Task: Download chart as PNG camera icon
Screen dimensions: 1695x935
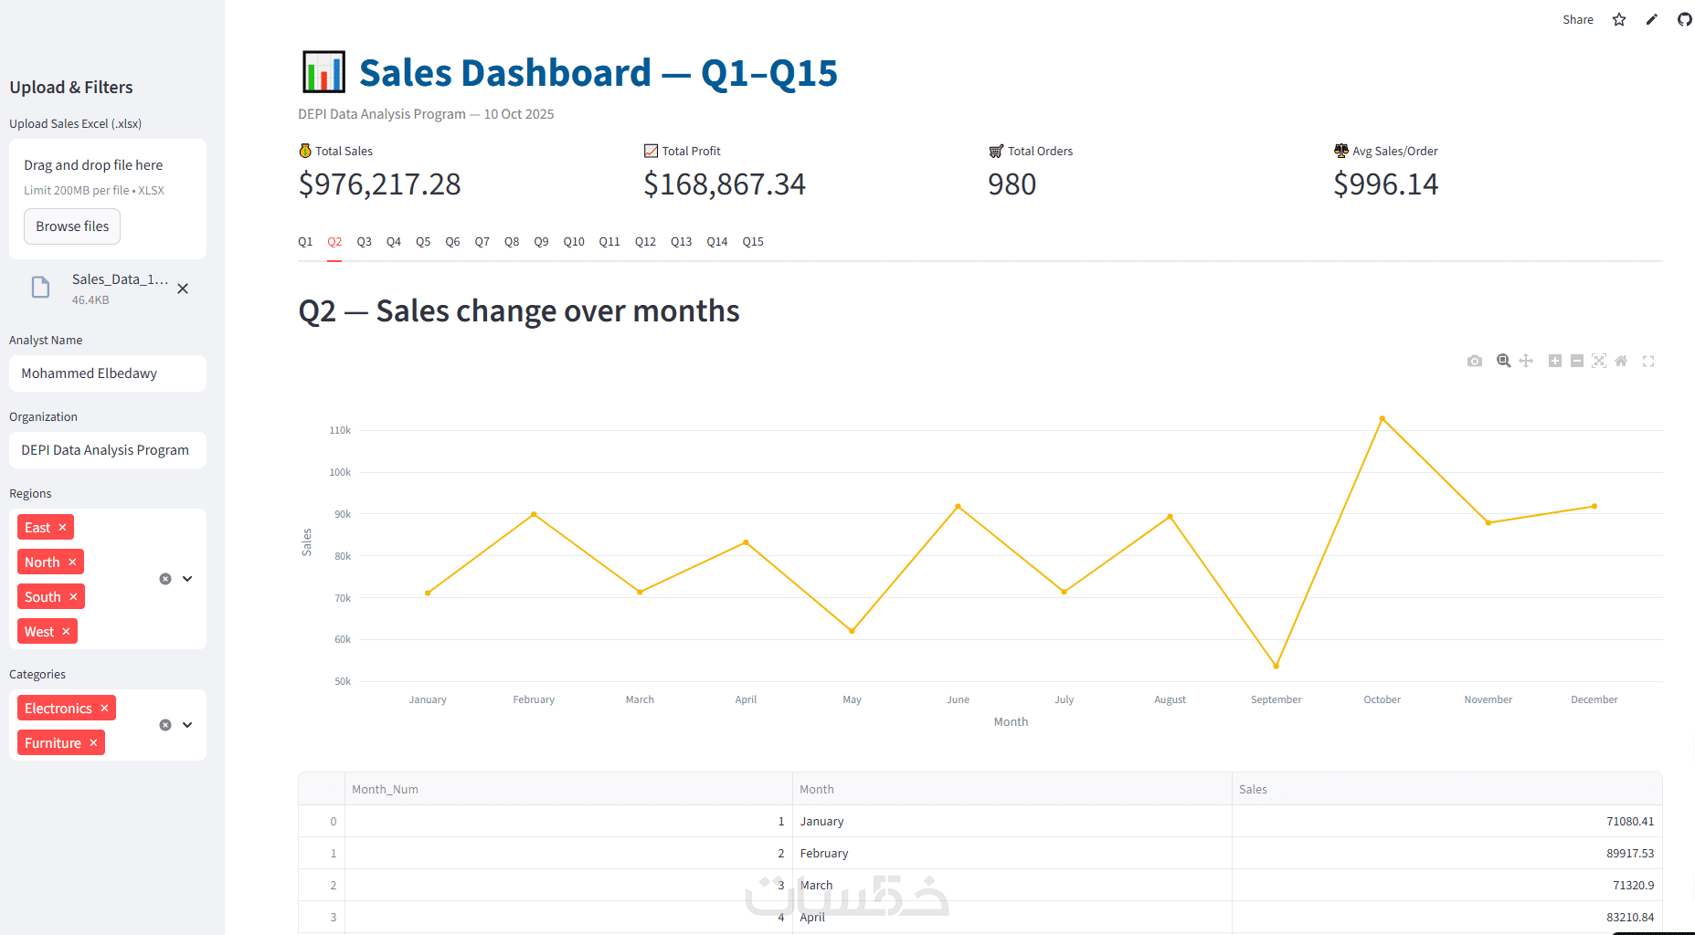Action: pyautogui.click(x=1475, y=362)
